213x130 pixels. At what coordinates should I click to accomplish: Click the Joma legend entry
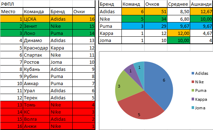(198, 108)
